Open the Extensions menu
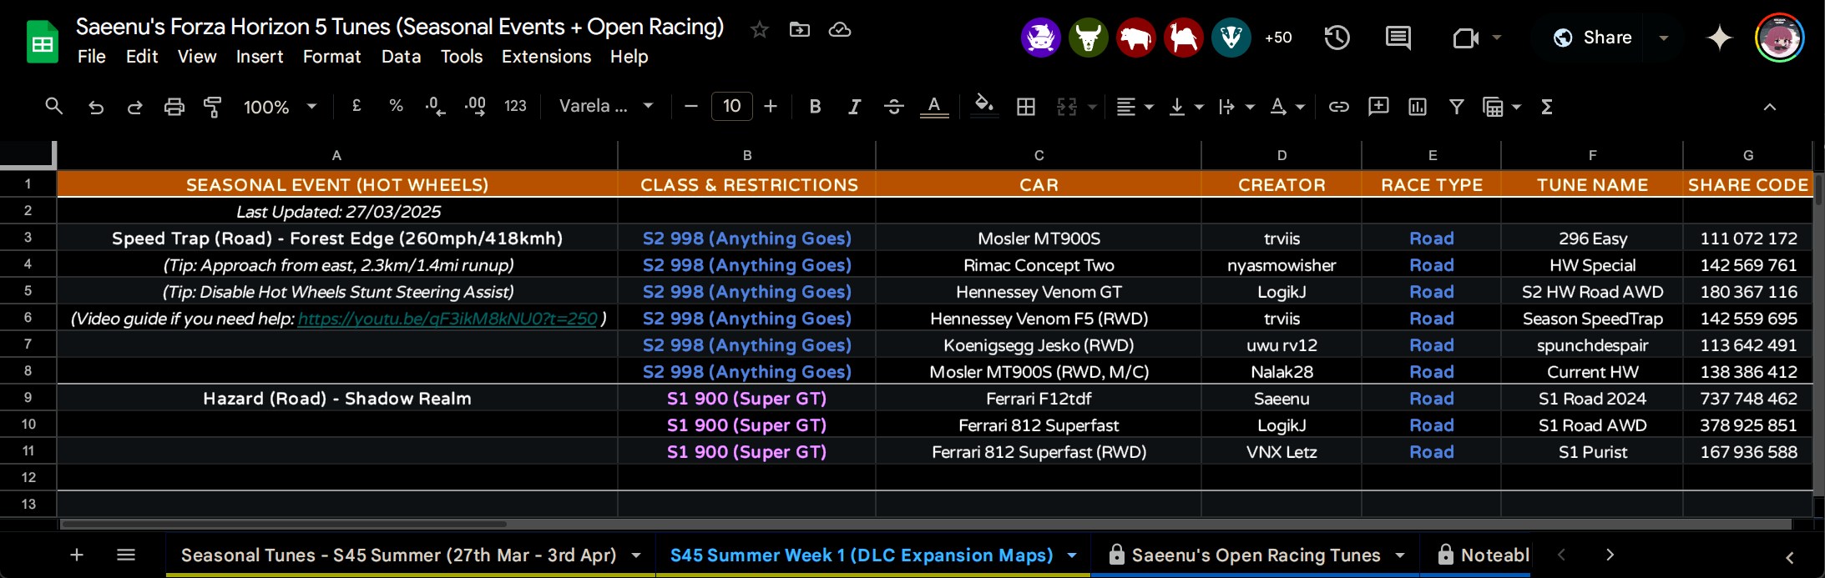Screen dimensions: 1825x578 (546, 57)
